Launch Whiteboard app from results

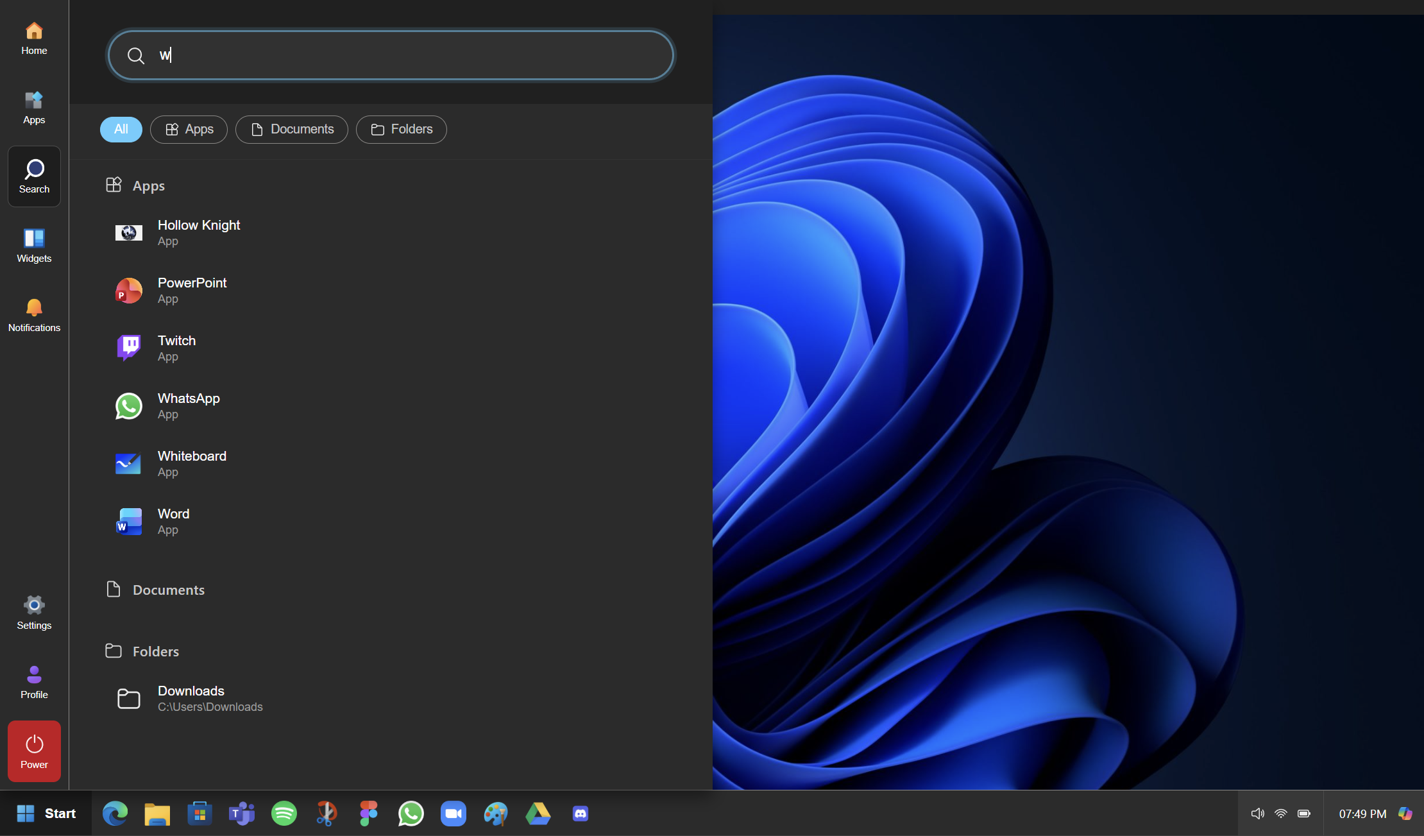pos(192,463)
